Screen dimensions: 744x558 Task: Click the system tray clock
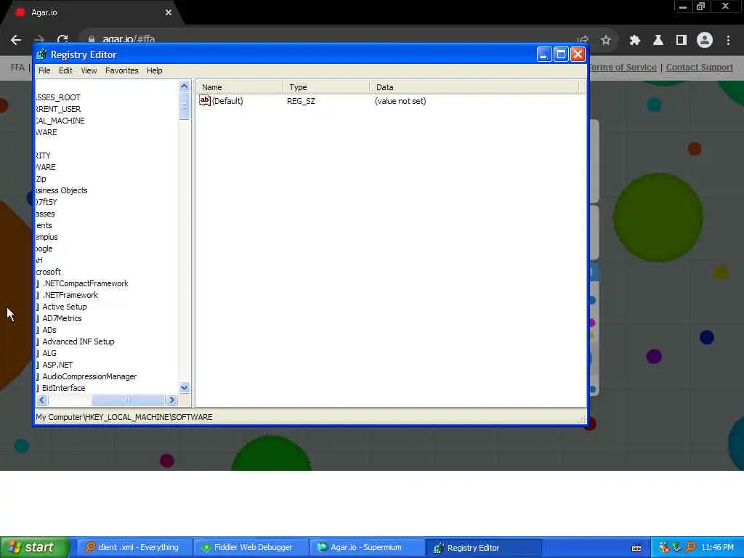717,548
